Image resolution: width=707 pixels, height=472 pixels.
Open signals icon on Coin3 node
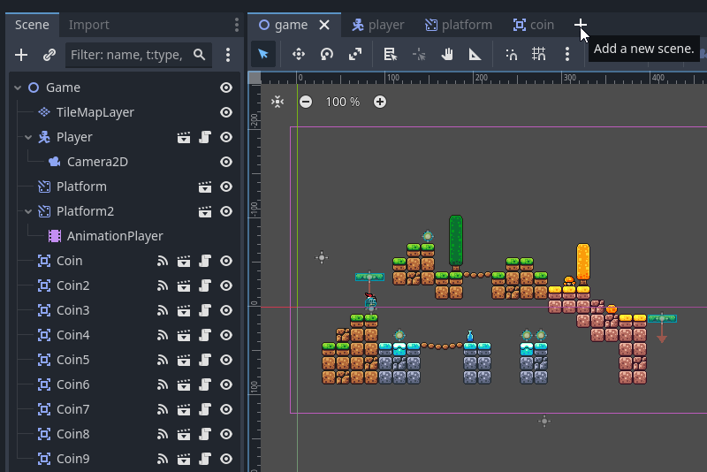(163, 310)
